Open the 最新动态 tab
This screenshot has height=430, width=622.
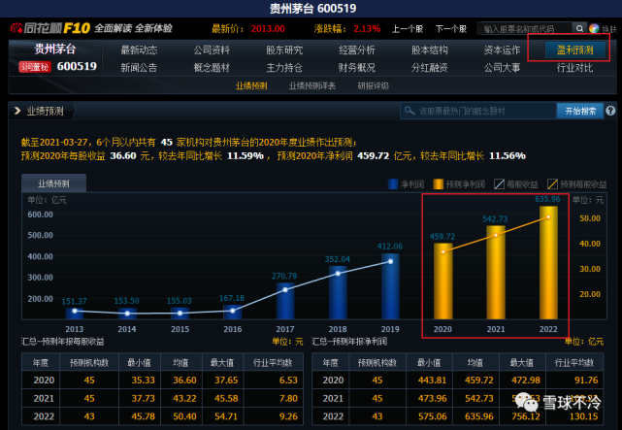click(x=139, y=50)
